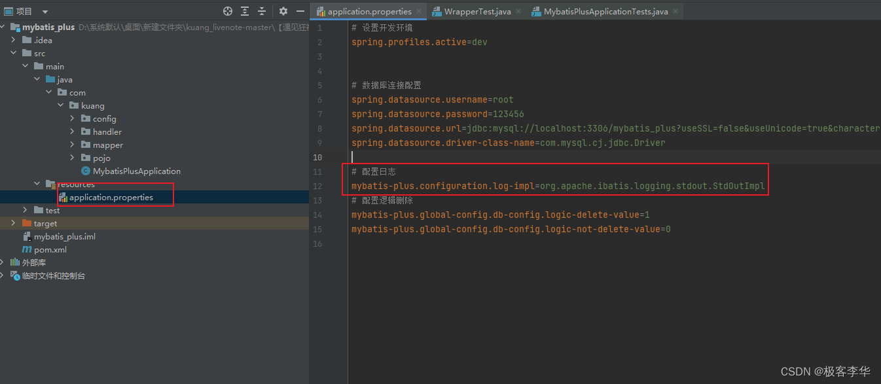881x384 pixels.
Task: Click the '# 数据库连接配置' comment
Action: pos(386,85)
